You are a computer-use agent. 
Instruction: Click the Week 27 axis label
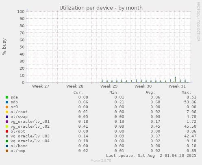[x=41, y=86]
